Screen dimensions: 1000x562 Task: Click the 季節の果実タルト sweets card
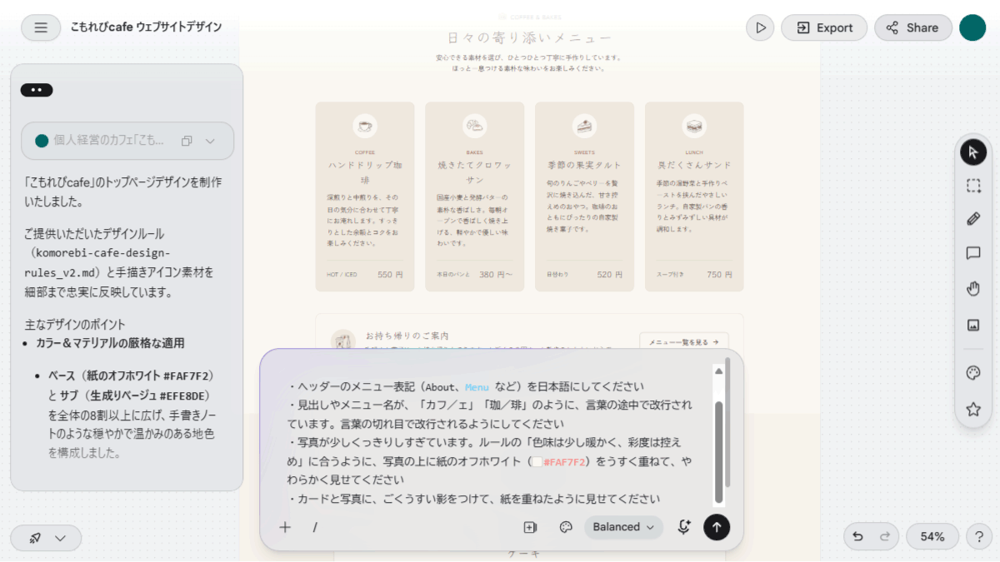tap(584, 196)
